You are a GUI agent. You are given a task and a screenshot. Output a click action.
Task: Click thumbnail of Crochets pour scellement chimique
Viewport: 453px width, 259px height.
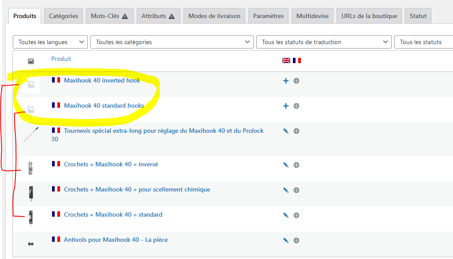[31, 193]
